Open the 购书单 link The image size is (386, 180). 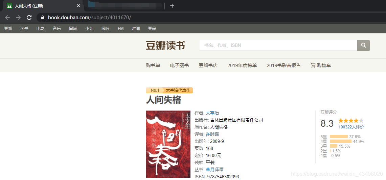coord(153,65)
